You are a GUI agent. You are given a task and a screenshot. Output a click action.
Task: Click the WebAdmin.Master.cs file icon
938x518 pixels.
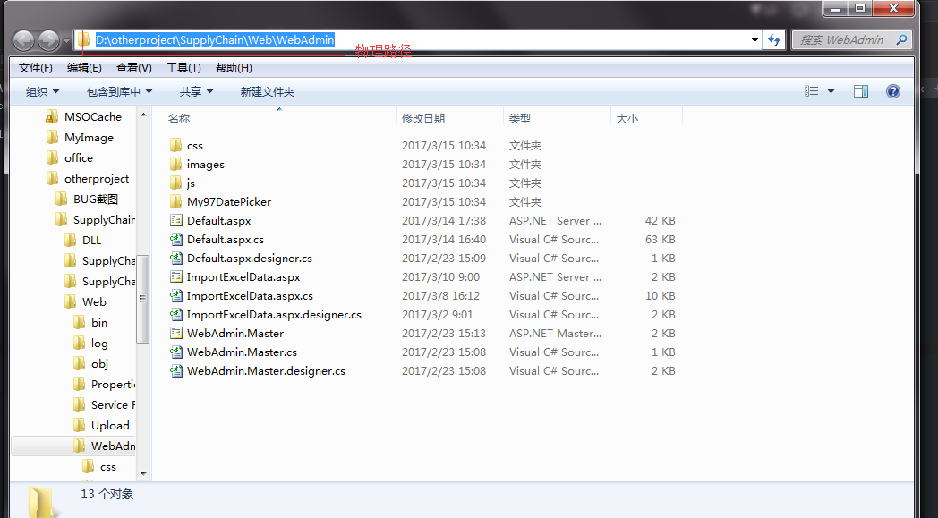point(175,352)
